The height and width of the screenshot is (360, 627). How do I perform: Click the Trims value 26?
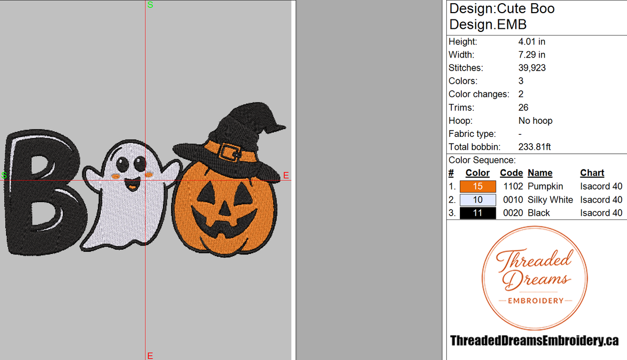(x=523, y=108)
